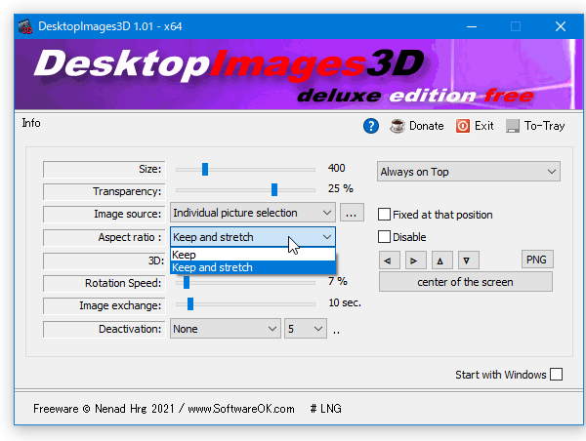Click the 10 sec. exchange value
The height and width of the screenshot is (441, 586).
pos(345,302)
